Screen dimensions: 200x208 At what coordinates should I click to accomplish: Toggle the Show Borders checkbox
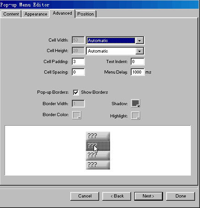pyautogui.click(x=76, y=92)
